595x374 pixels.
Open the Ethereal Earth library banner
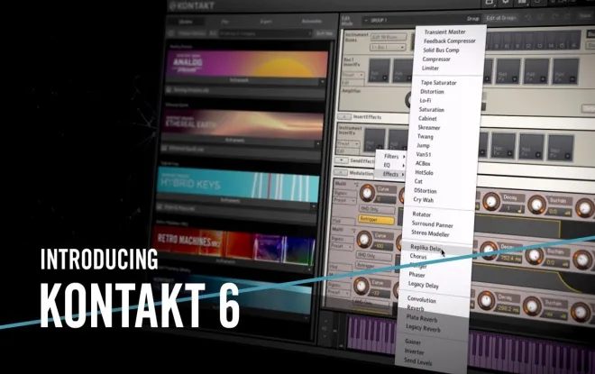coord(243,123)
